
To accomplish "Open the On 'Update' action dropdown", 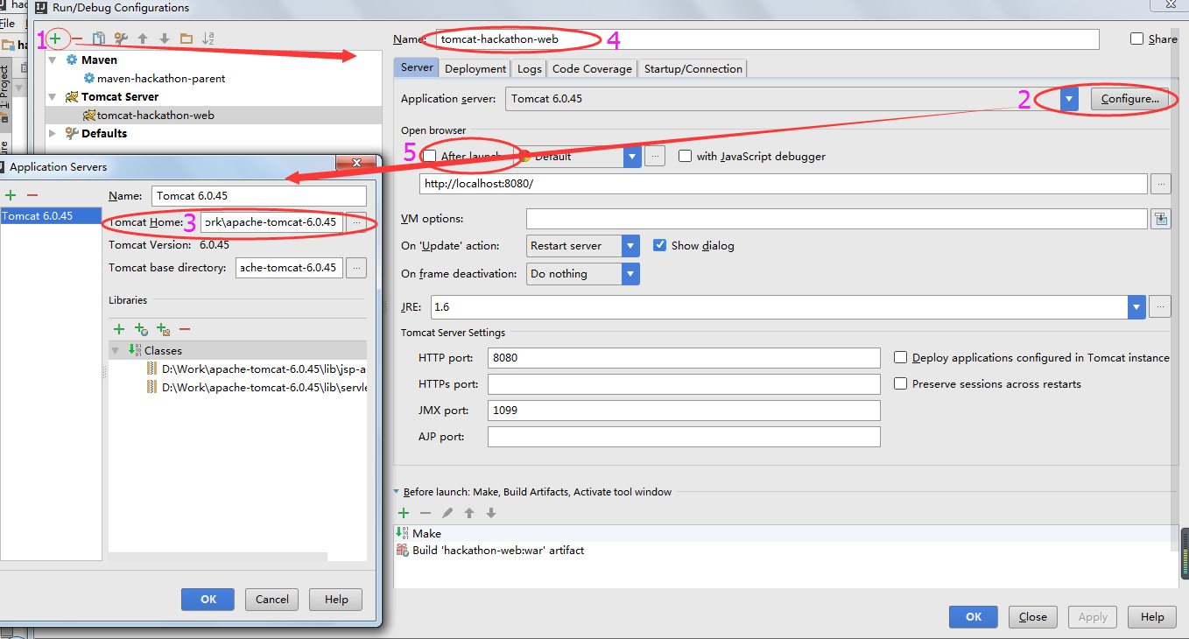I will [x=630, y=246].
